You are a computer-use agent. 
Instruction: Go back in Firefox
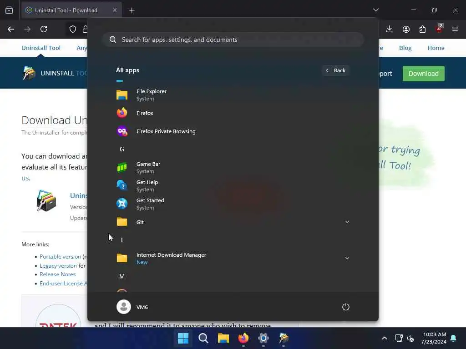[11, 29]
